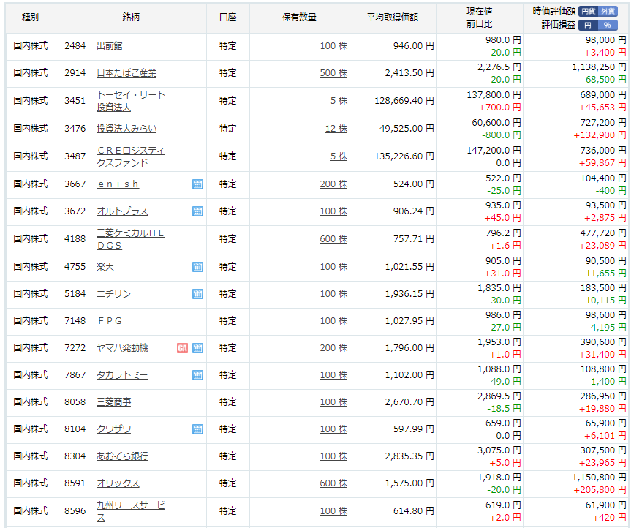Select average price 2,835.35 円

[409, 456]
